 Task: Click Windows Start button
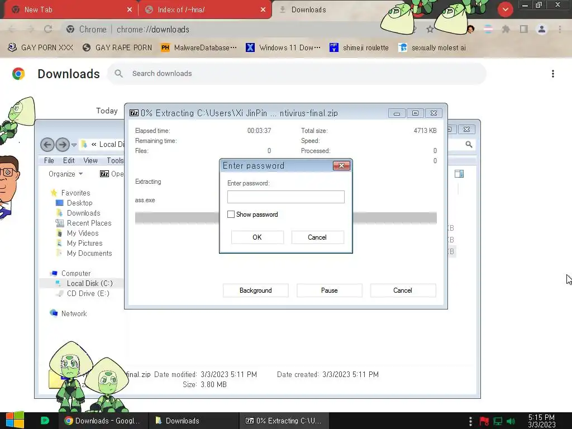[x=15, y=421]
